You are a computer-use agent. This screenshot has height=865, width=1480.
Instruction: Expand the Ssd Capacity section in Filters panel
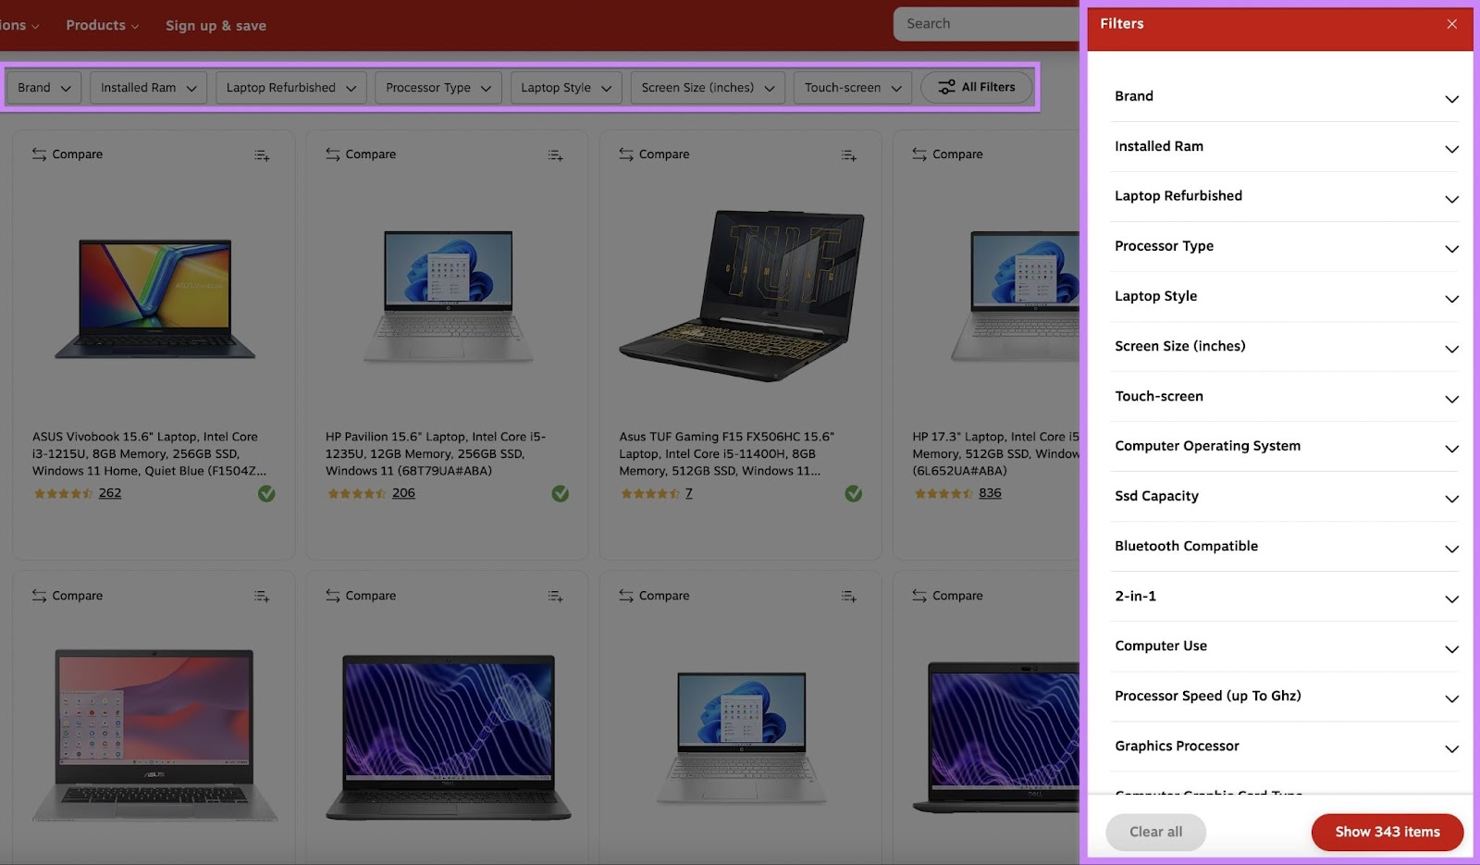click(x=1285, y=497)
